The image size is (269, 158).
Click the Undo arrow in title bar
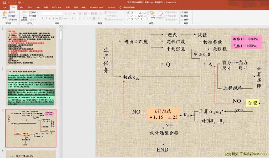tap(9, 3)
